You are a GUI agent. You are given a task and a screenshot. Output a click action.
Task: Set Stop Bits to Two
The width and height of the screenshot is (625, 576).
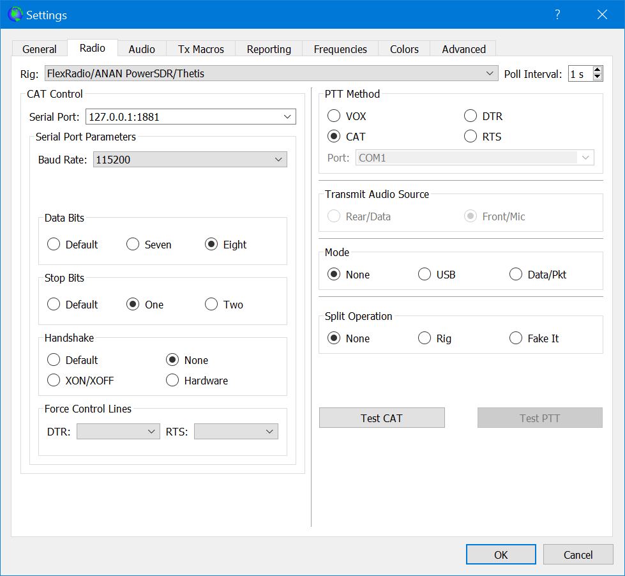tap(211, 305)
